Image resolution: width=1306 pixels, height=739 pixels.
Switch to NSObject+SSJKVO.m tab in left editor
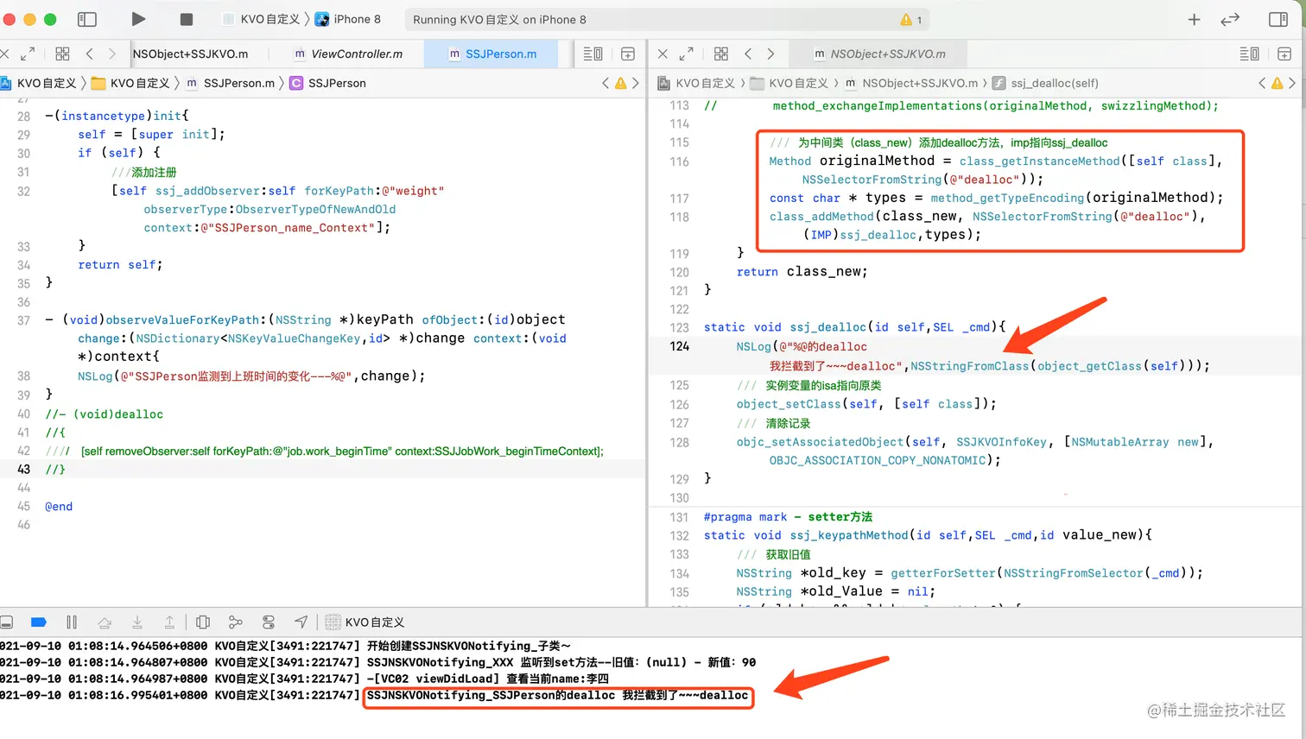(191, 54)
